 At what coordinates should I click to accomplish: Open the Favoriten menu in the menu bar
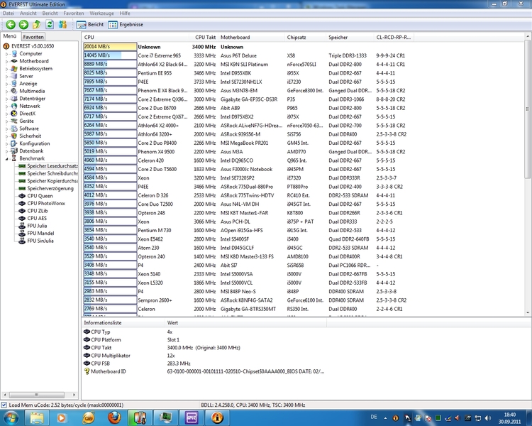point(74,13)
